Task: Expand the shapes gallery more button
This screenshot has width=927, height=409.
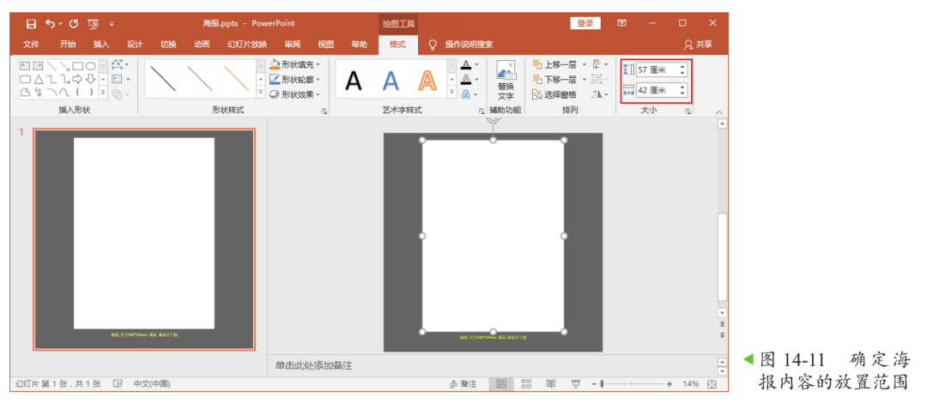Action: point(103,93)
